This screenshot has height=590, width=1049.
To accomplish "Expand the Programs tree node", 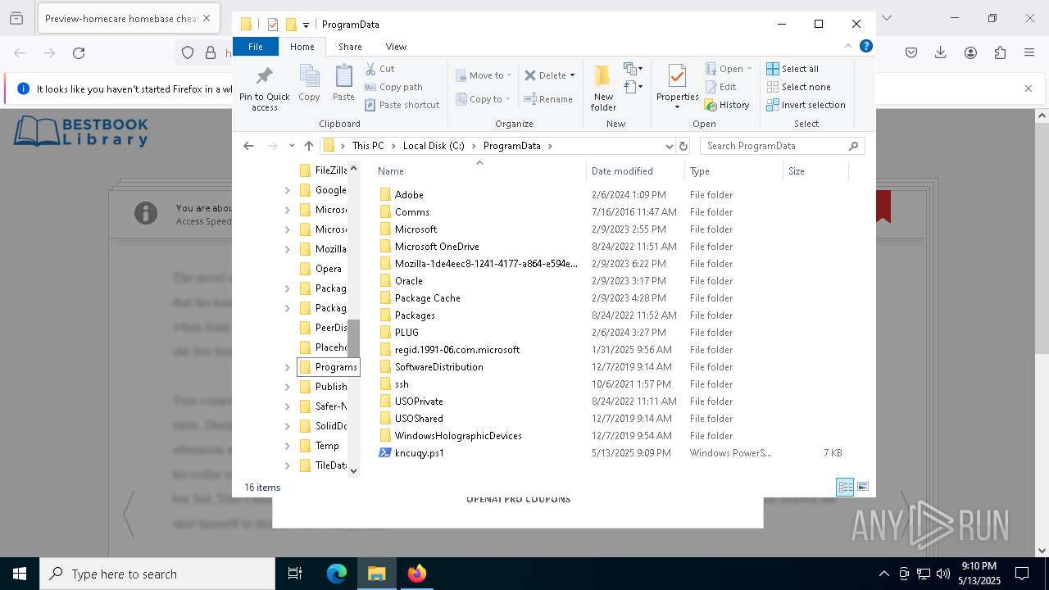I will point(287,367).
